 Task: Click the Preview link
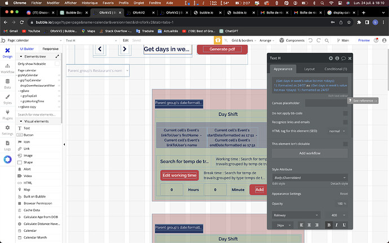[x=364, y=40]
